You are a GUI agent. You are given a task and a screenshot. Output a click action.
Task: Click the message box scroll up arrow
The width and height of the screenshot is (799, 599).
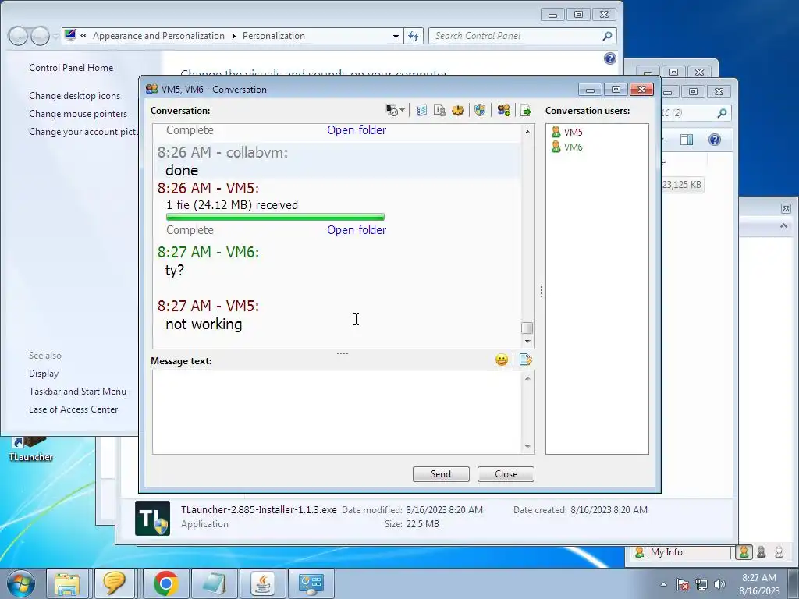click(527, 378)
